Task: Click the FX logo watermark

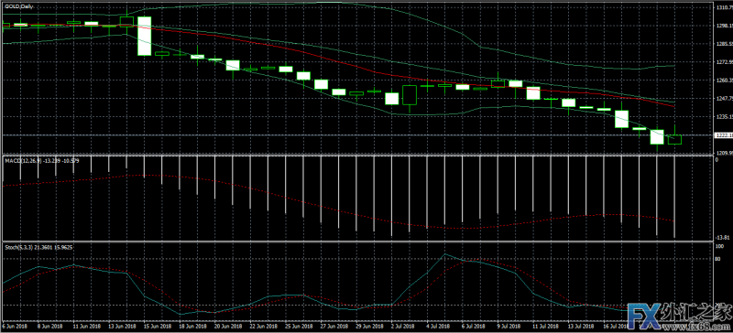Action: pyautogui.click(x=642, y=313)
